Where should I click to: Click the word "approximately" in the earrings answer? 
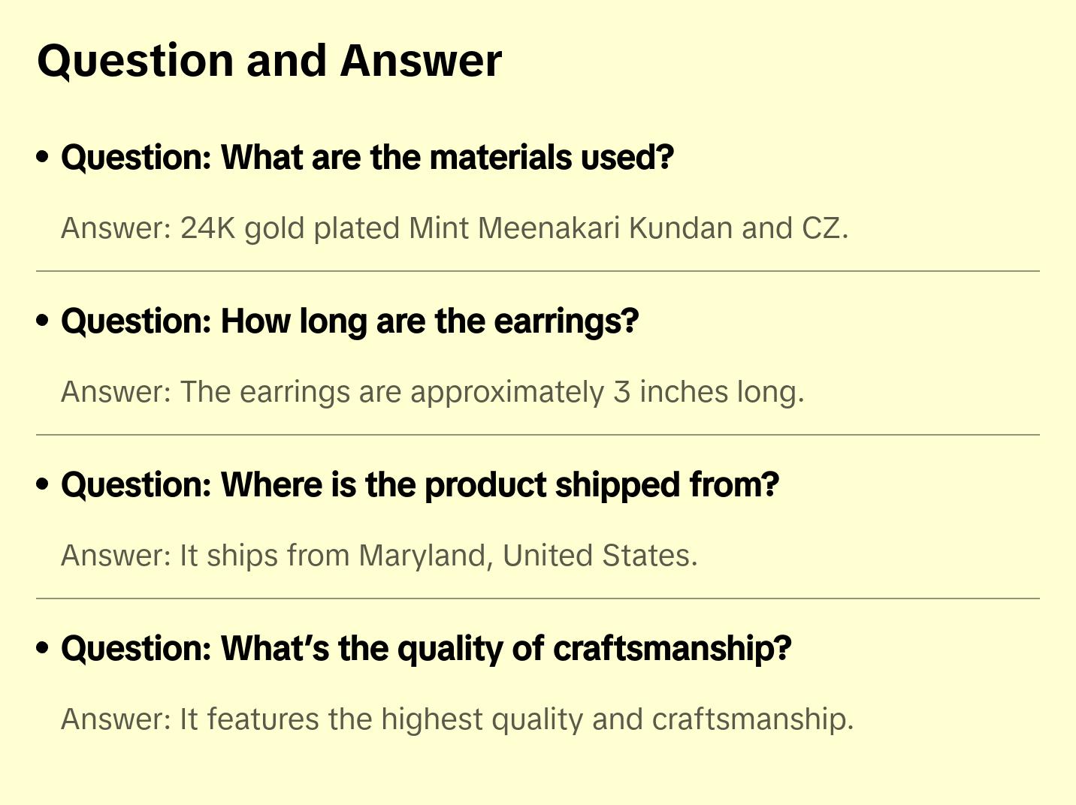(506, 392)
